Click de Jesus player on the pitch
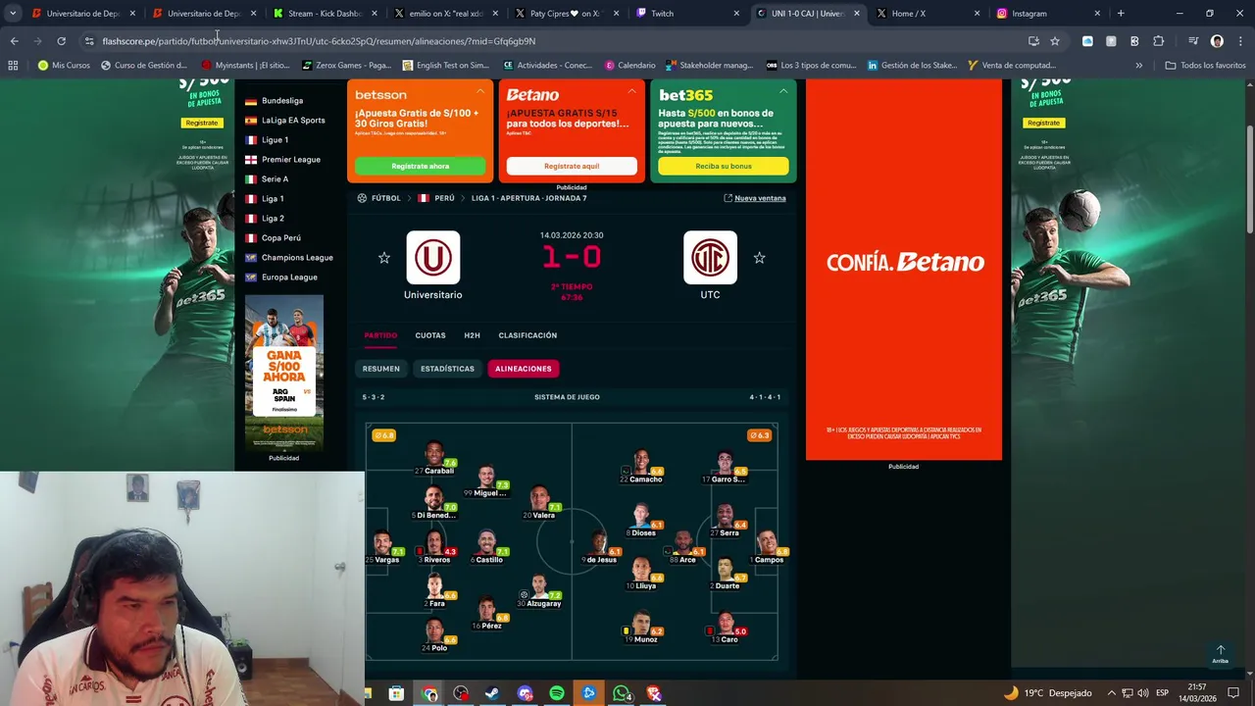 click(600, 547)
